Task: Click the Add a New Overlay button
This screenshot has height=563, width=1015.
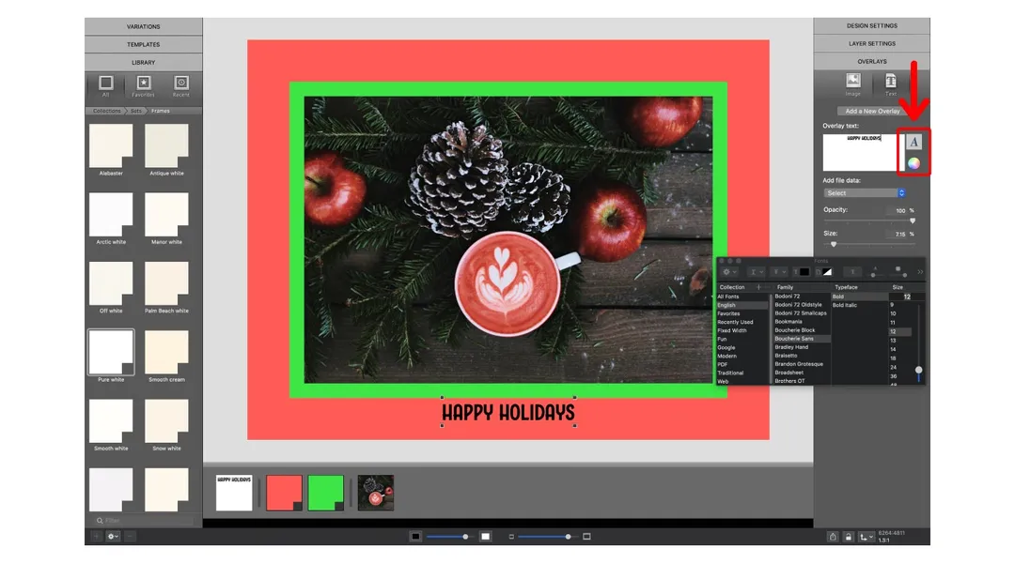Action: 872,111
